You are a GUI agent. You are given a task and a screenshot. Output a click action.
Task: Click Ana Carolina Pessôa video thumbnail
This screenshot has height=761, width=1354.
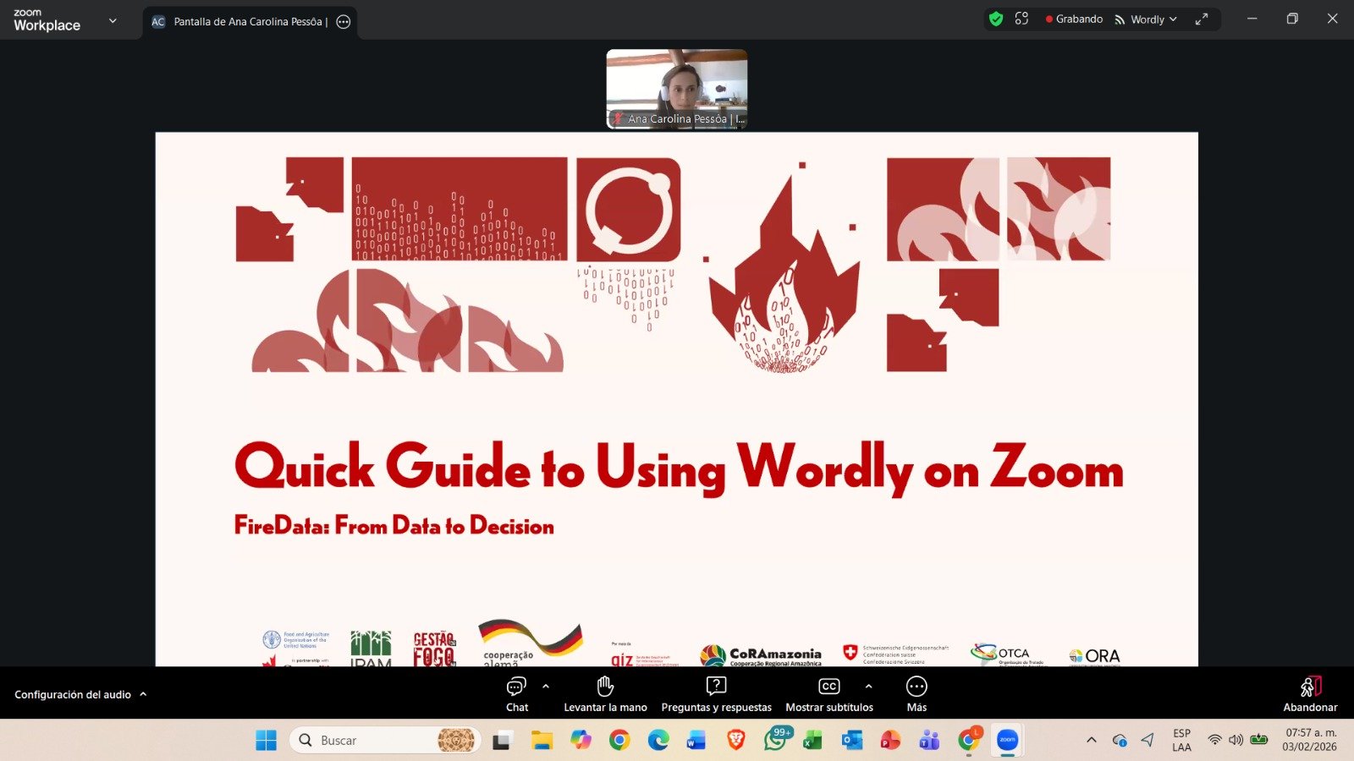676,89
